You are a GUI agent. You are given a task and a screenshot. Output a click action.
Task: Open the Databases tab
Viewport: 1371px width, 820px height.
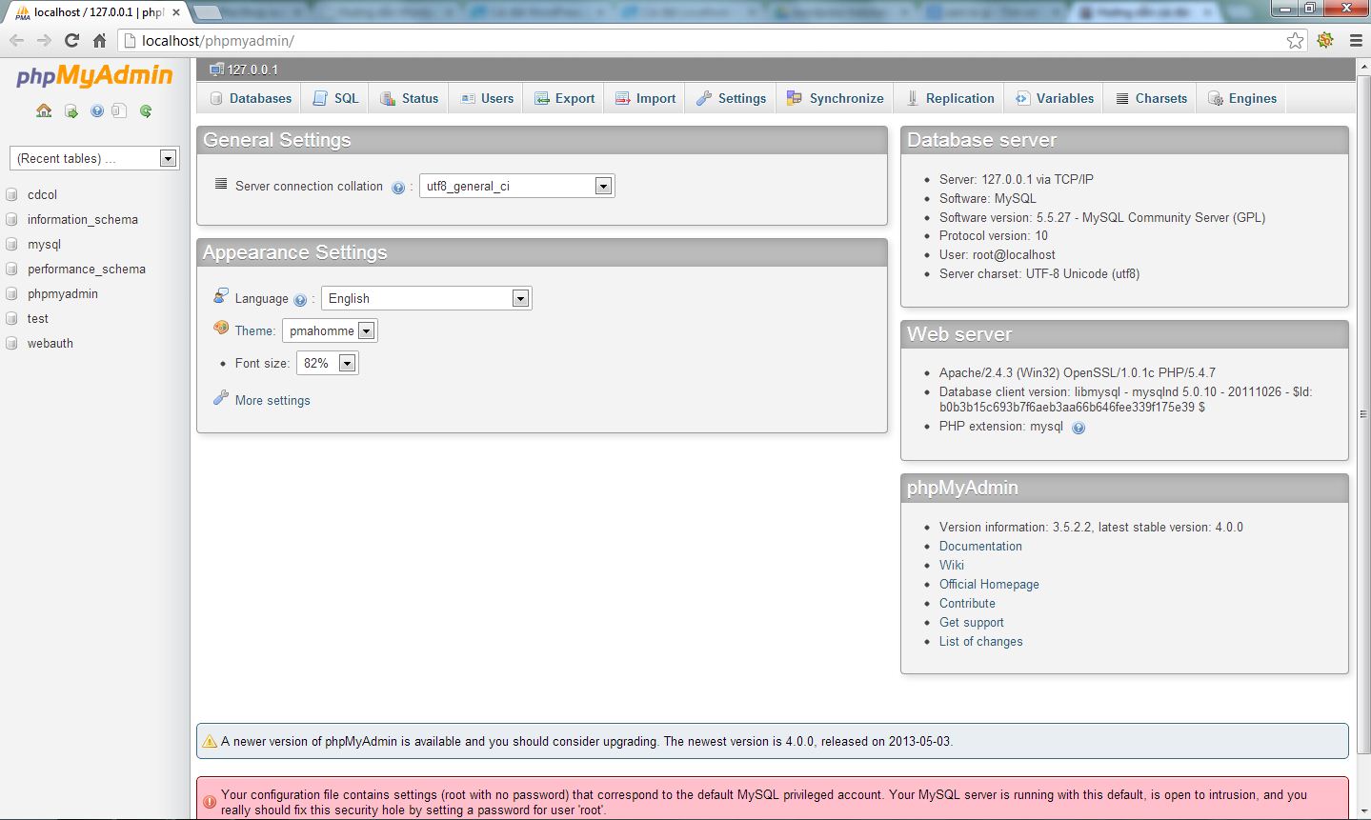(251, 98)
